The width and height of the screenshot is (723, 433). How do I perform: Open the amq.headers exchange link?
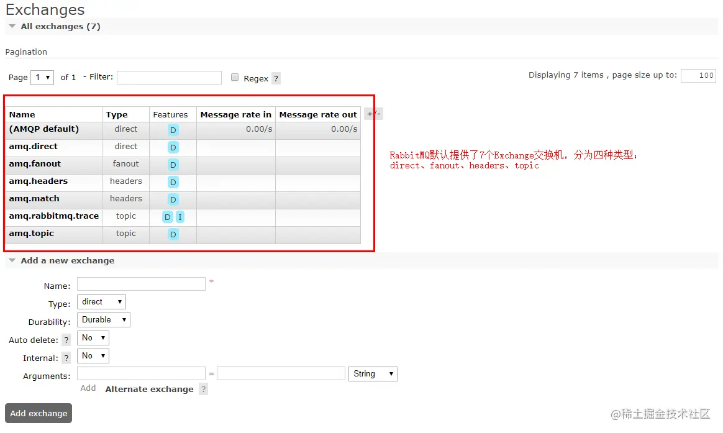[x=39, y=181]
